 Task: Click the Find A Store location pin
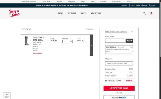click(x=129, y=6)
